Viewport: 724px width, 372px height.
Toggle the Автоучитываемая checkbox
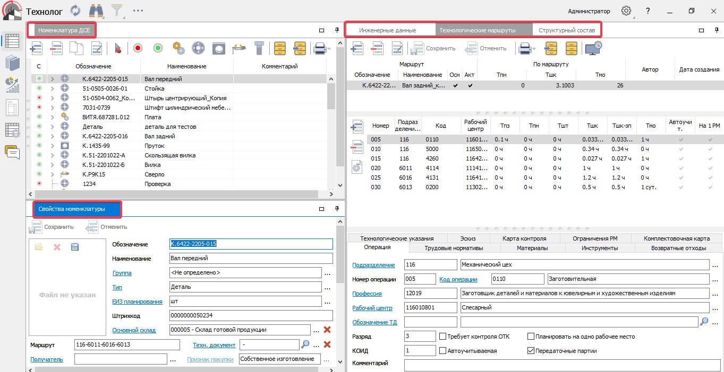click(x=444, y=351)
